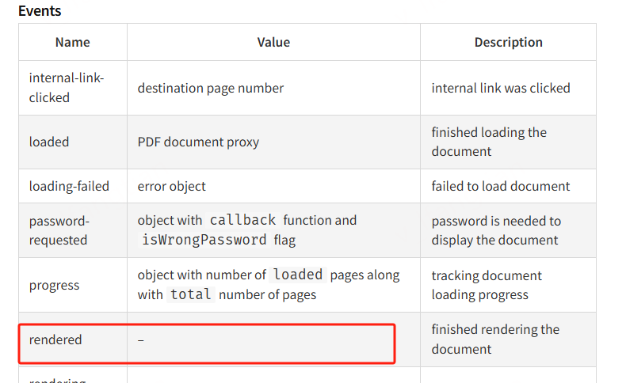Click 'failed to load document' description
Image resolution: width=626 pixels, height=383 pixels.
[501, 186]
